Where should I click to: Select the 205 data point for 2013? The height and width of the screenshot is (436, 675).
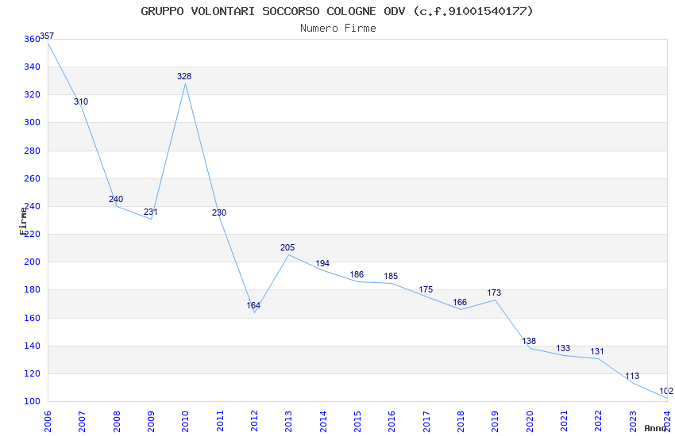coord(287,248)
